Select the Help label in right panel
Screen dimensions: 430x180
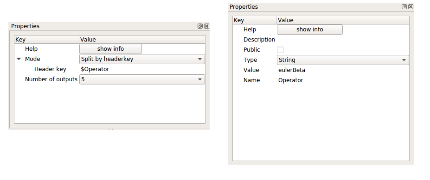(250, 30)
